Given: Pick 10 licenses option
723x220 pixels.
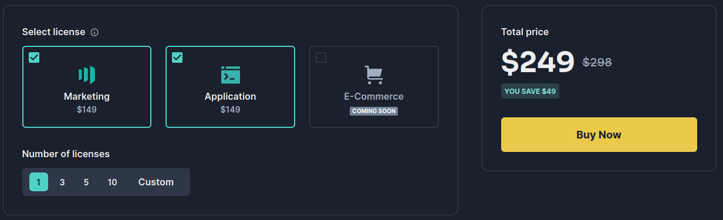Looking at the screenshot, I should [112, 182].
